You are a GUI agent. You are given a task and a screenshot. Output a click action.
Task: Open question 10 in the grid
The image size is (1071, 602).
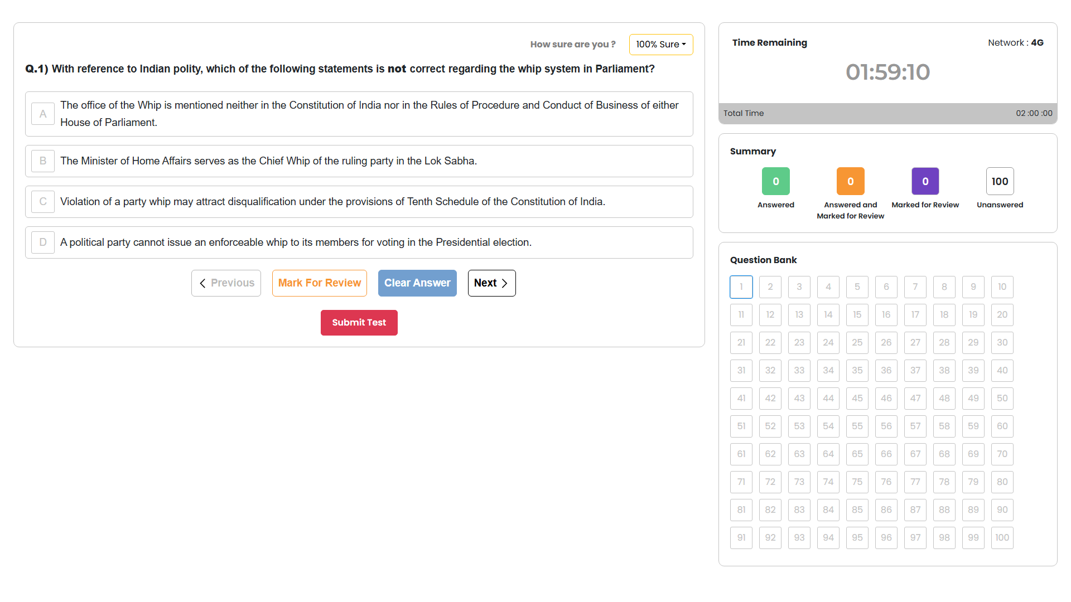tap(1002, 287)
